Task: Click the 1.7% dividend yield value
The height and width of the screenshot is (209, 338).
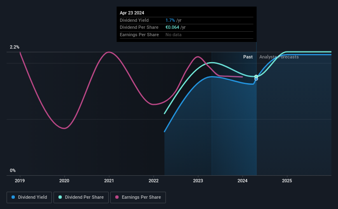Action: [x=170, y=20]
